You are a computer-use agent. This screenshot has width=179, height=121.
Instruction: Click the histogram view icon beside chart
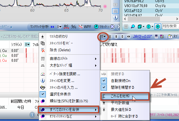click(x=115, y=11)
